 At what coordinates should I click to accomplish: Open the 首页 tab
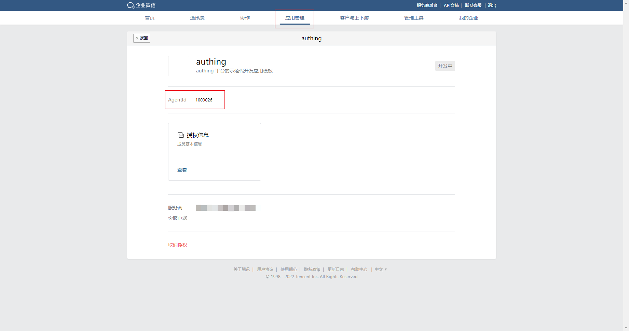[150, 18]
